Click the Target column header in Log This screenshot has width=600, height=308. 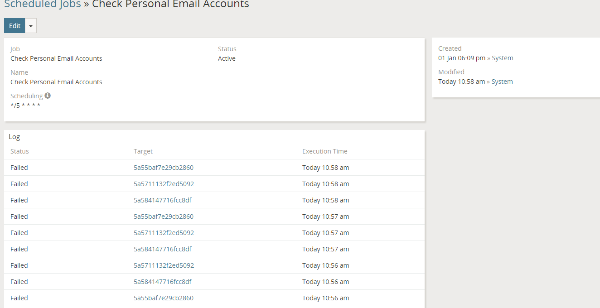pyautogui.click(x=143, y=151)
